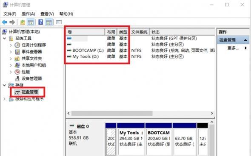The image size is (251, 156).
Task: Click 更多... in the actions pane
Action: (233, 48)
